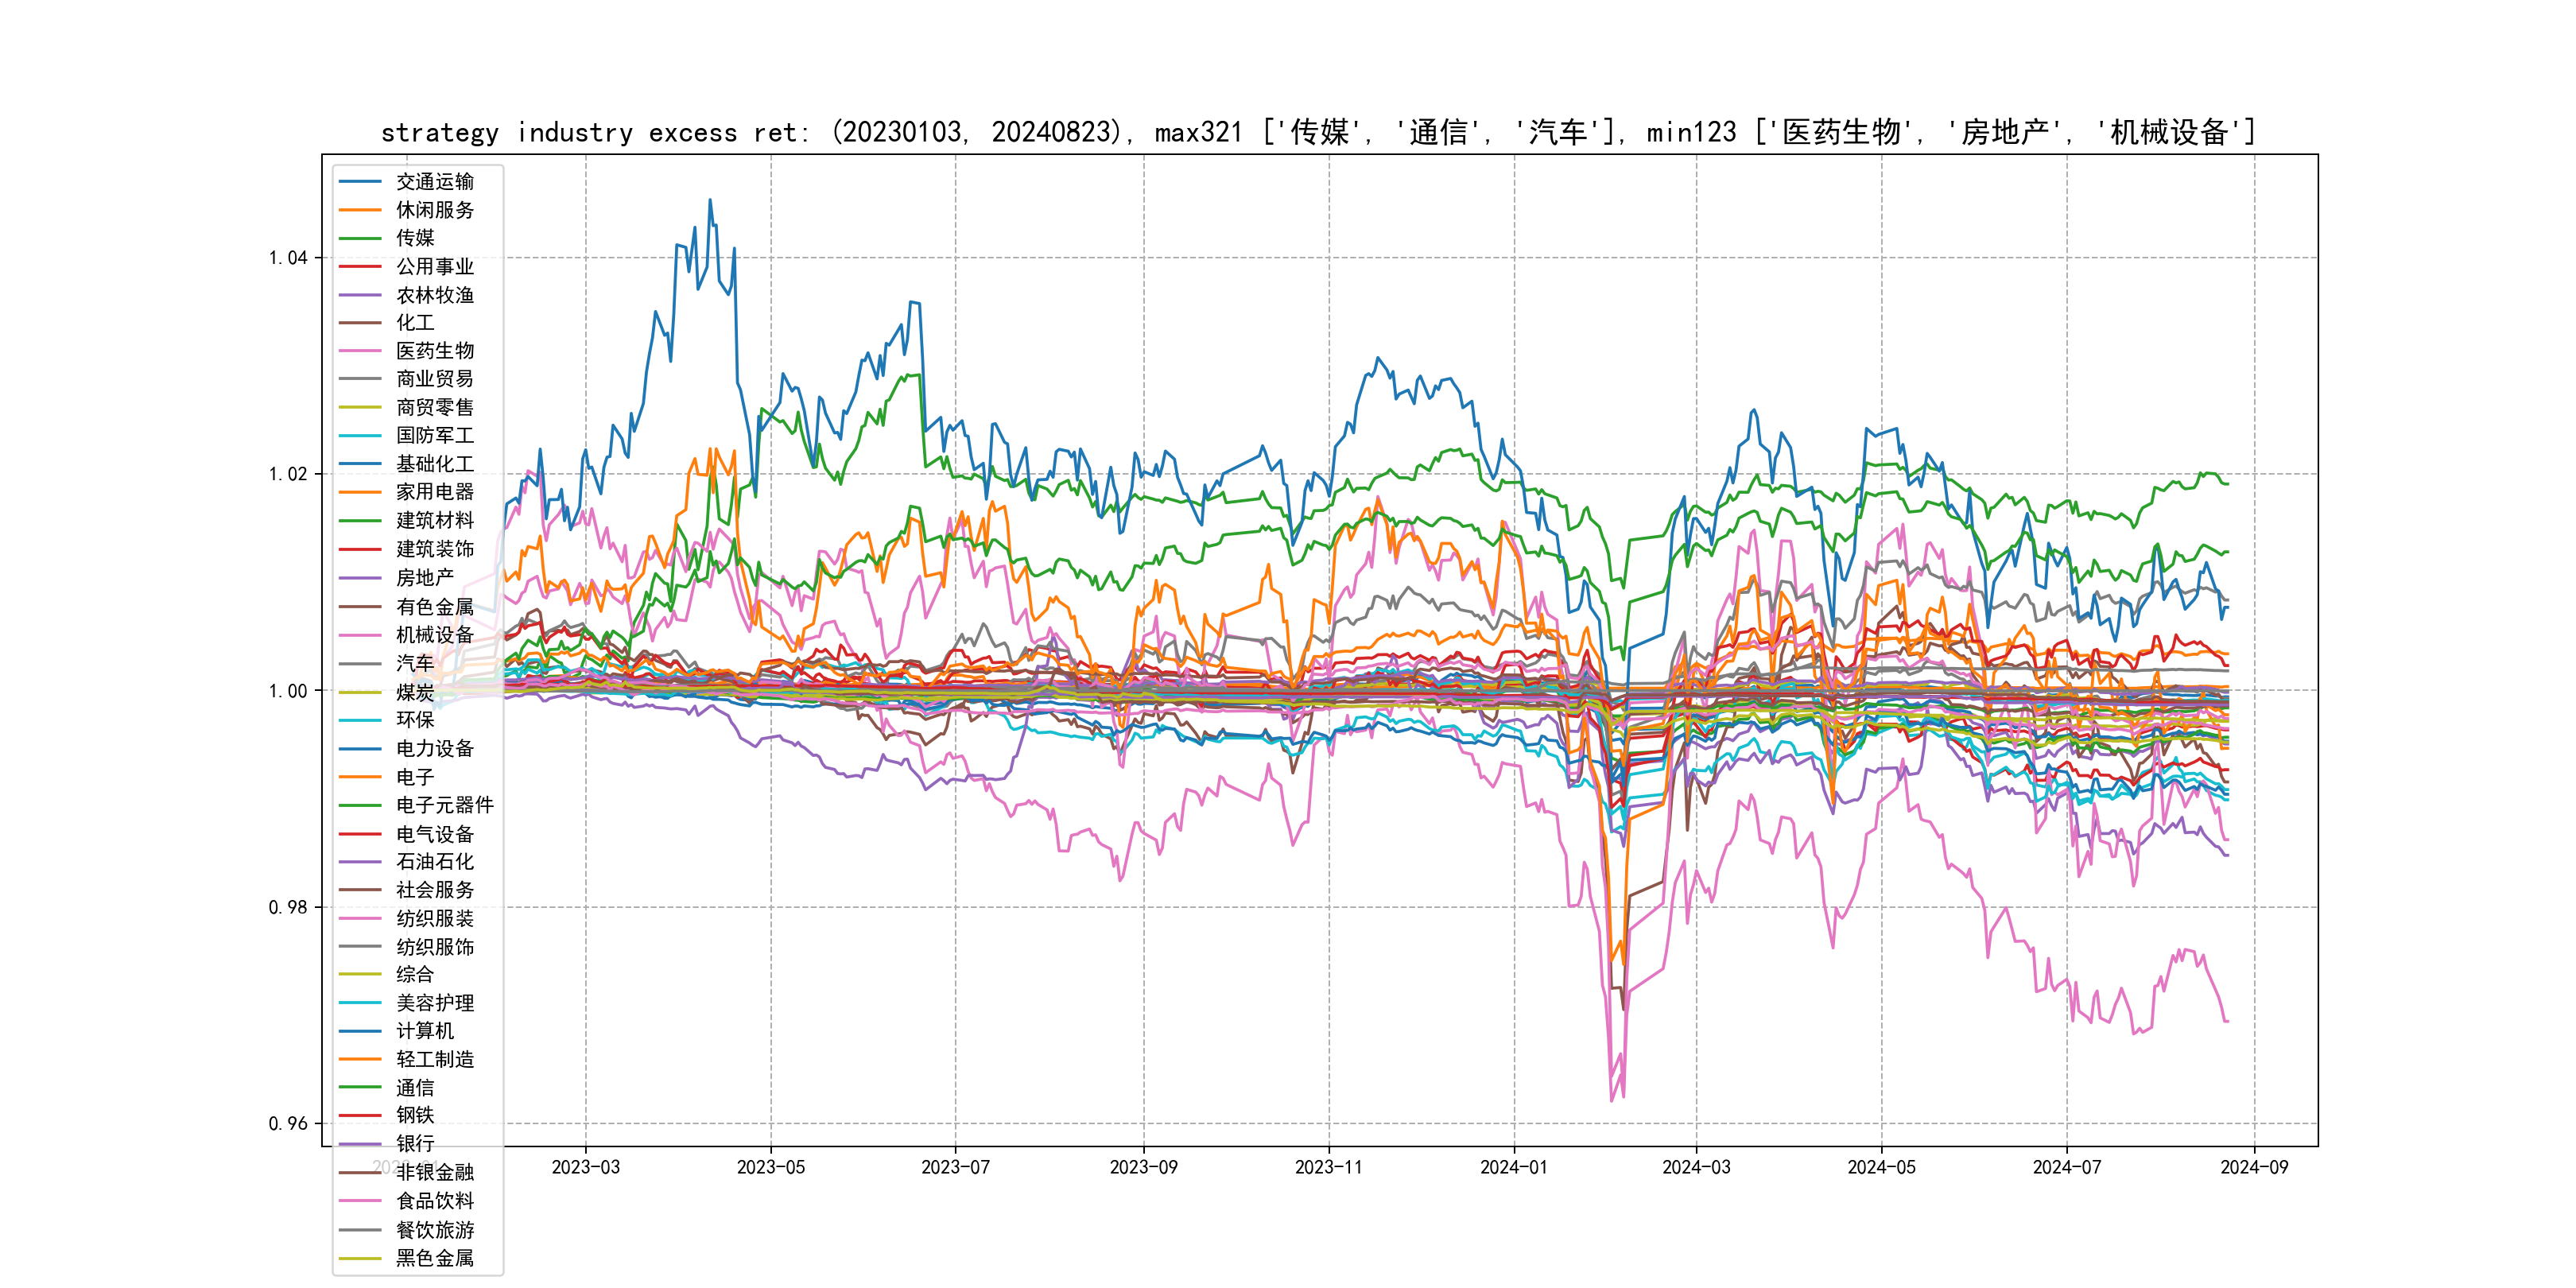The image size is (2576, 1288).
Task: Click the 2024-01 x-axis tick label
Action: [1513, 1167]
